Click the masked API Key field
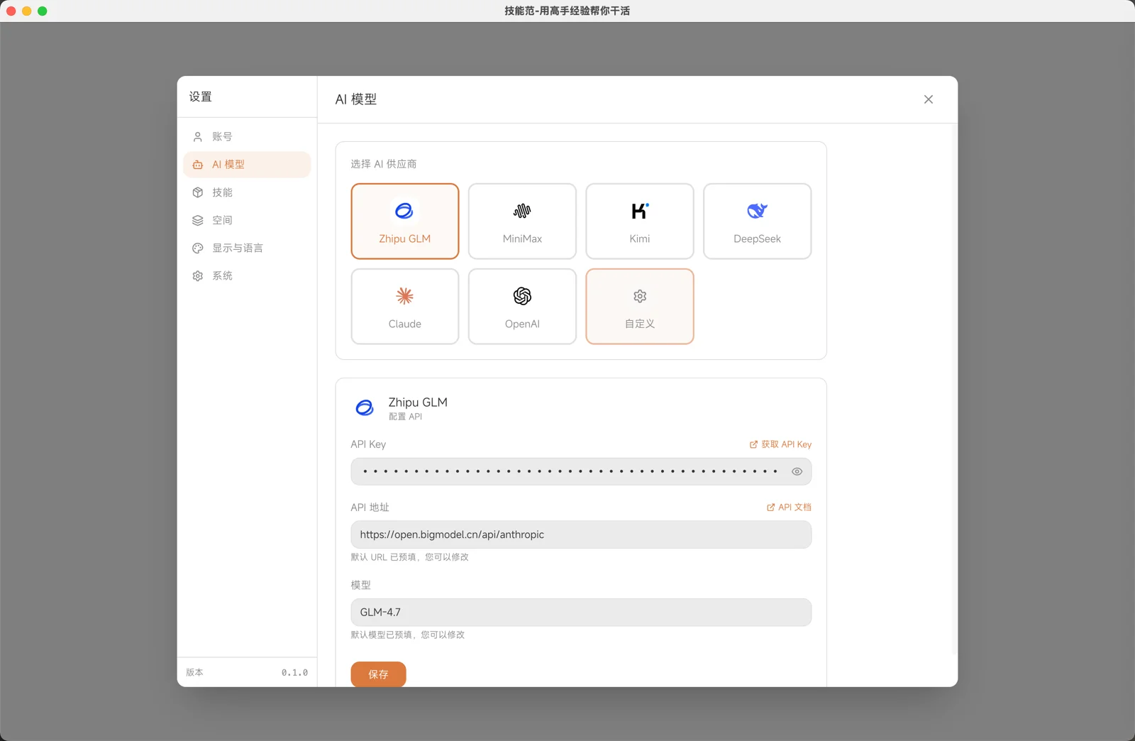This screenshot has width=1135, height=741. [567, 472]
